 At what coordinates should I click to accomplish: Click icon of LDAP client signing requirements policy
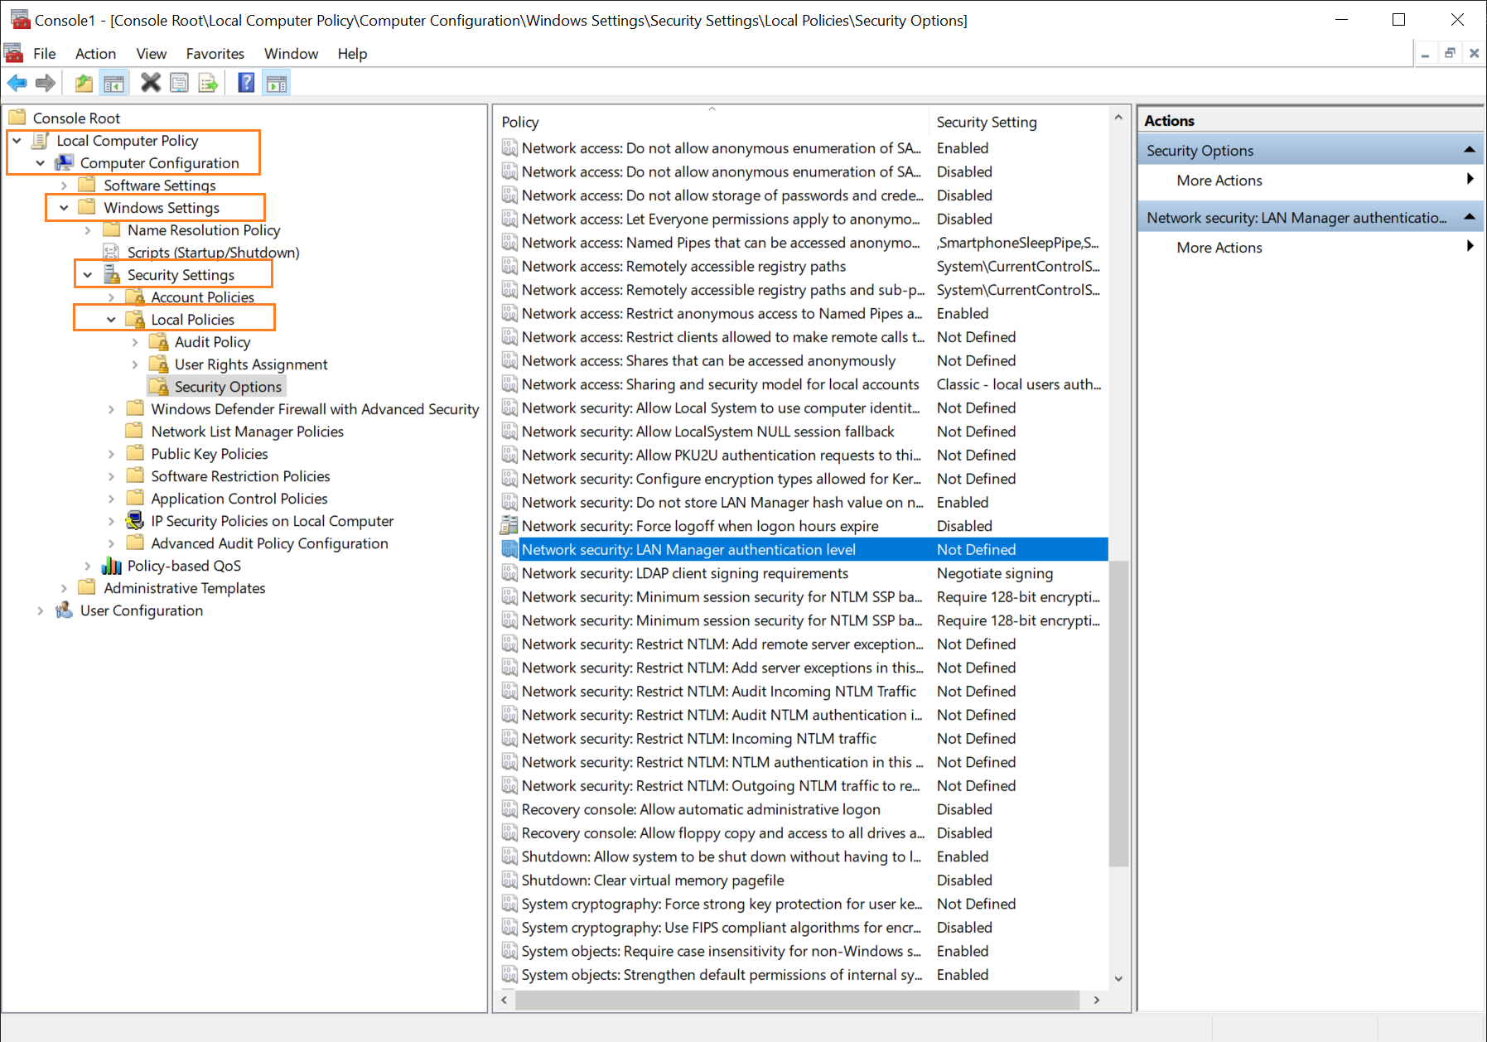[x=509, y=573]
